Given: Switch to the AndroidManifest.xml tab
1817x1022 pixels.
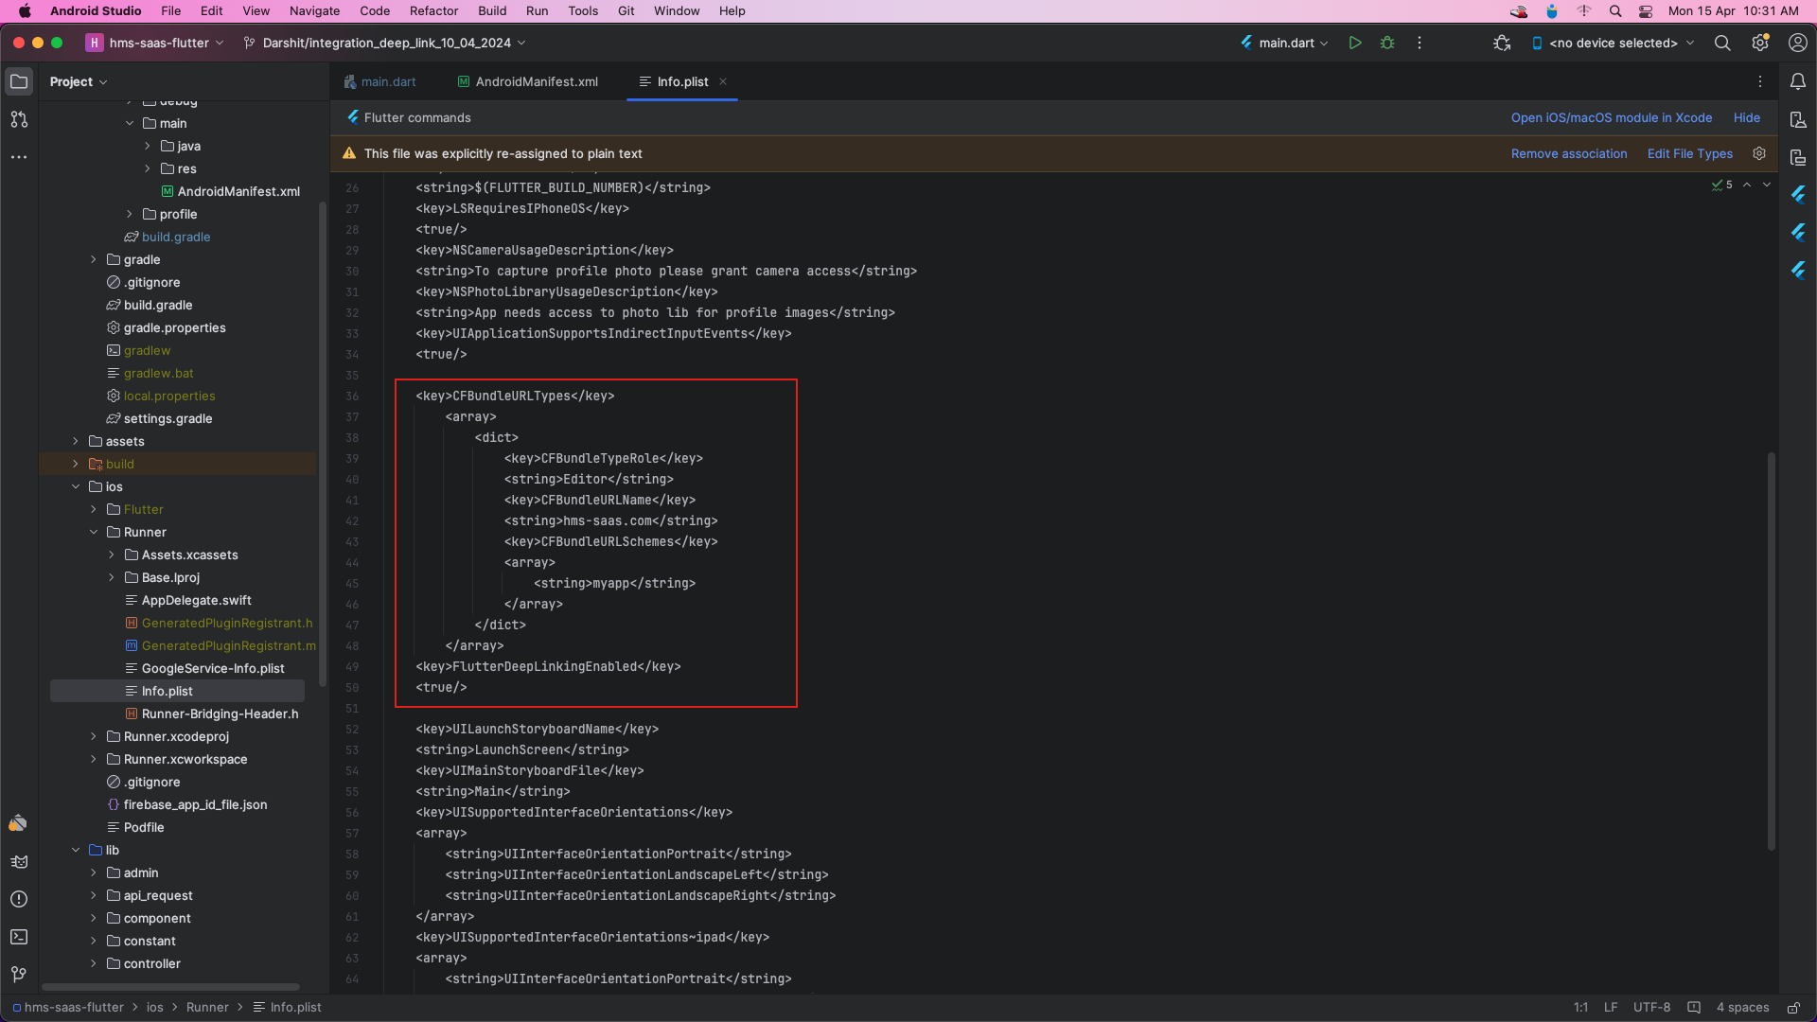Looking at the screenshot, I should (x=527, y=81).
